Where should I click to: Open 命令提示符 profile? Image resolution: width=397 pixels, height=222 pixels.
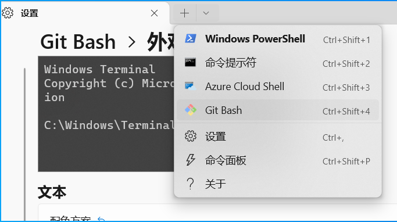(278, 63)
